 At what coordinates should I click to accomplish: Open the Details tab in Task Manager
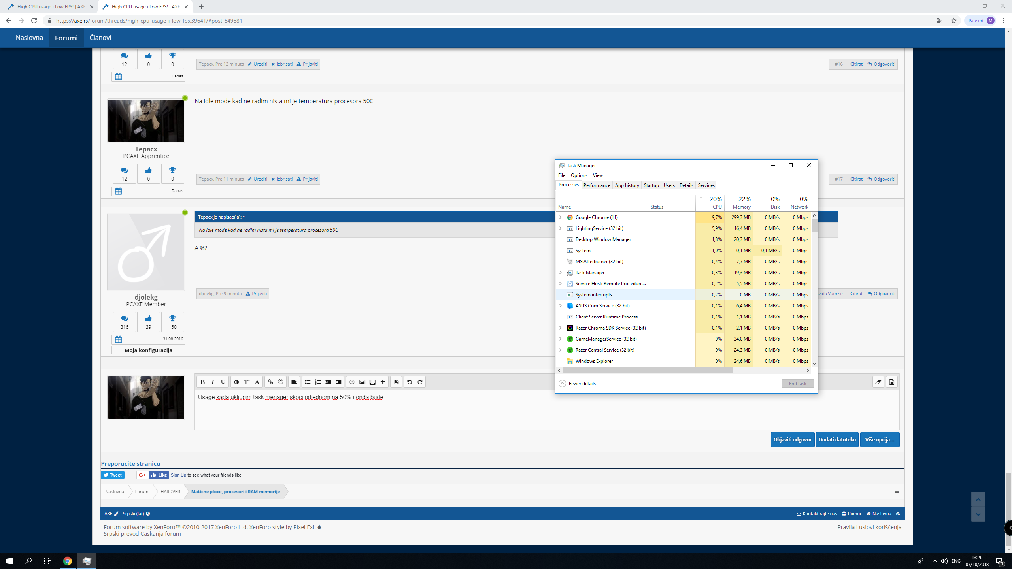[686, 185]
